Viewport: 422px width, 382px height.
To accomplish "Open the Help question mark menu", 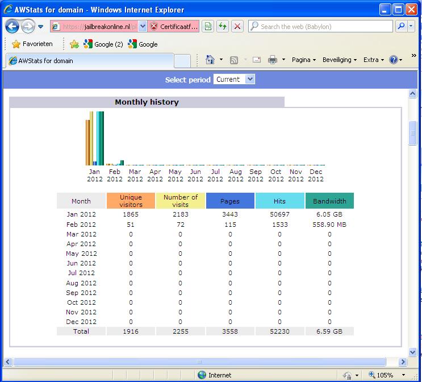I will pos(396,60).
